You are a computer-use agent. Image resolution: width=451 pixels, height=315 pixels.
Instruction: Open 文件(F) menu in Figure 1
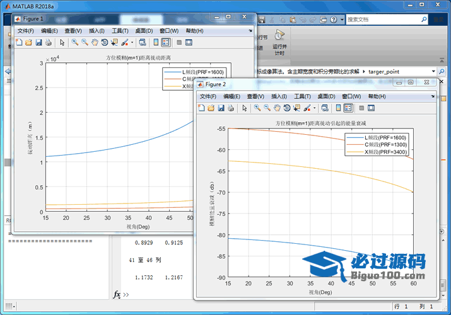click(x=26, y=31)
